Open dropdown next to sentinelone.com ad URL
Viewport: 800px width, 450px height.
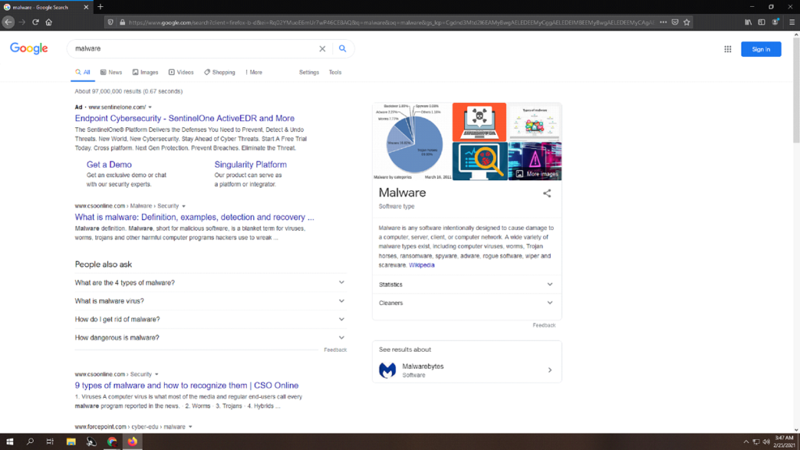click(x=150, y=108)
